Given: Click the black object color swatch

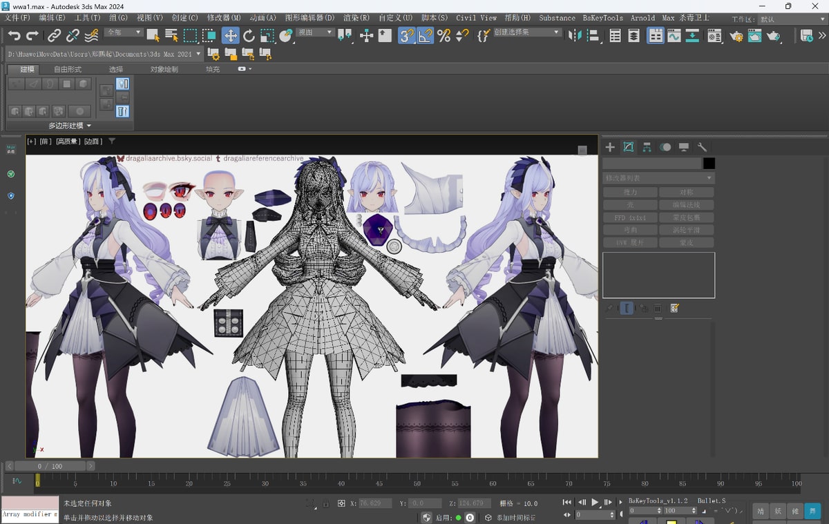Looking at the screenshot, I should (x=709, y=164).
